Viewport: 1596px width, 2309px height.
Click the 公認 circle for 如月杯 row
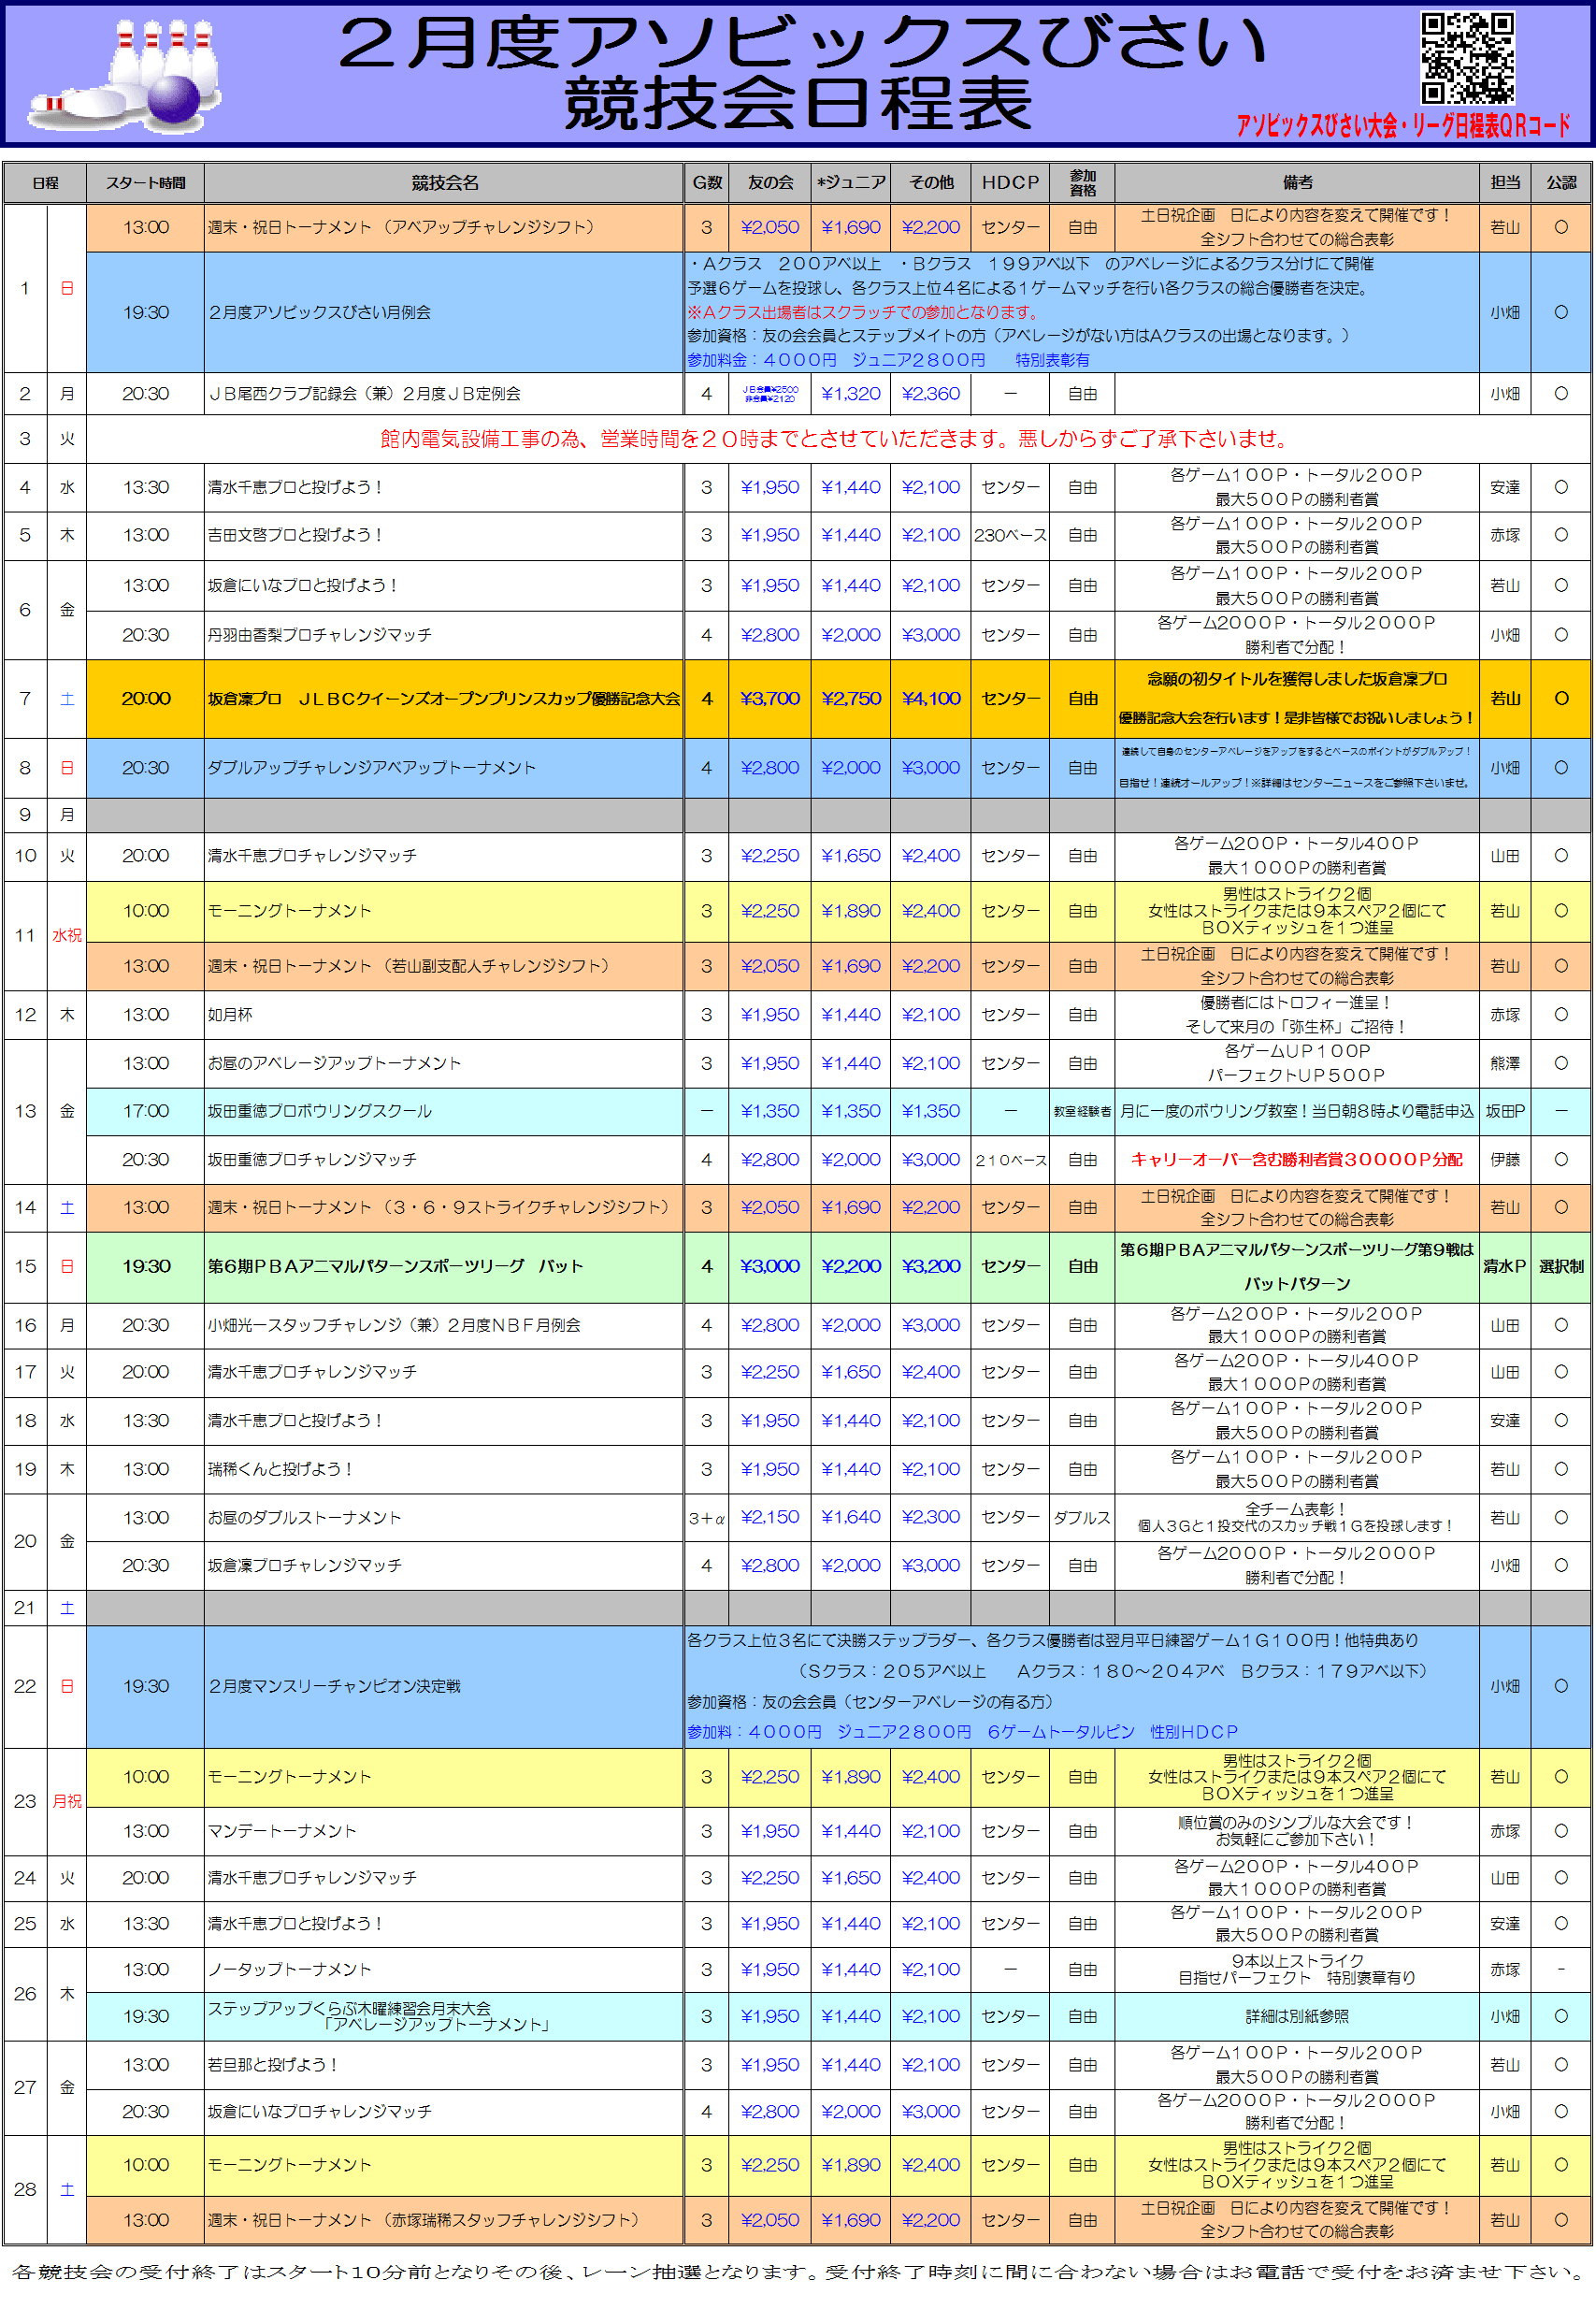(x=1560, y=1014)
